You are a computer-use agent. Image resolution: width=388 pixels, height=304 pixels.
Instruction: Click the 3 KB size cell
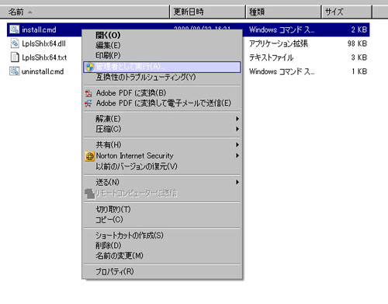tap(359, 58)
